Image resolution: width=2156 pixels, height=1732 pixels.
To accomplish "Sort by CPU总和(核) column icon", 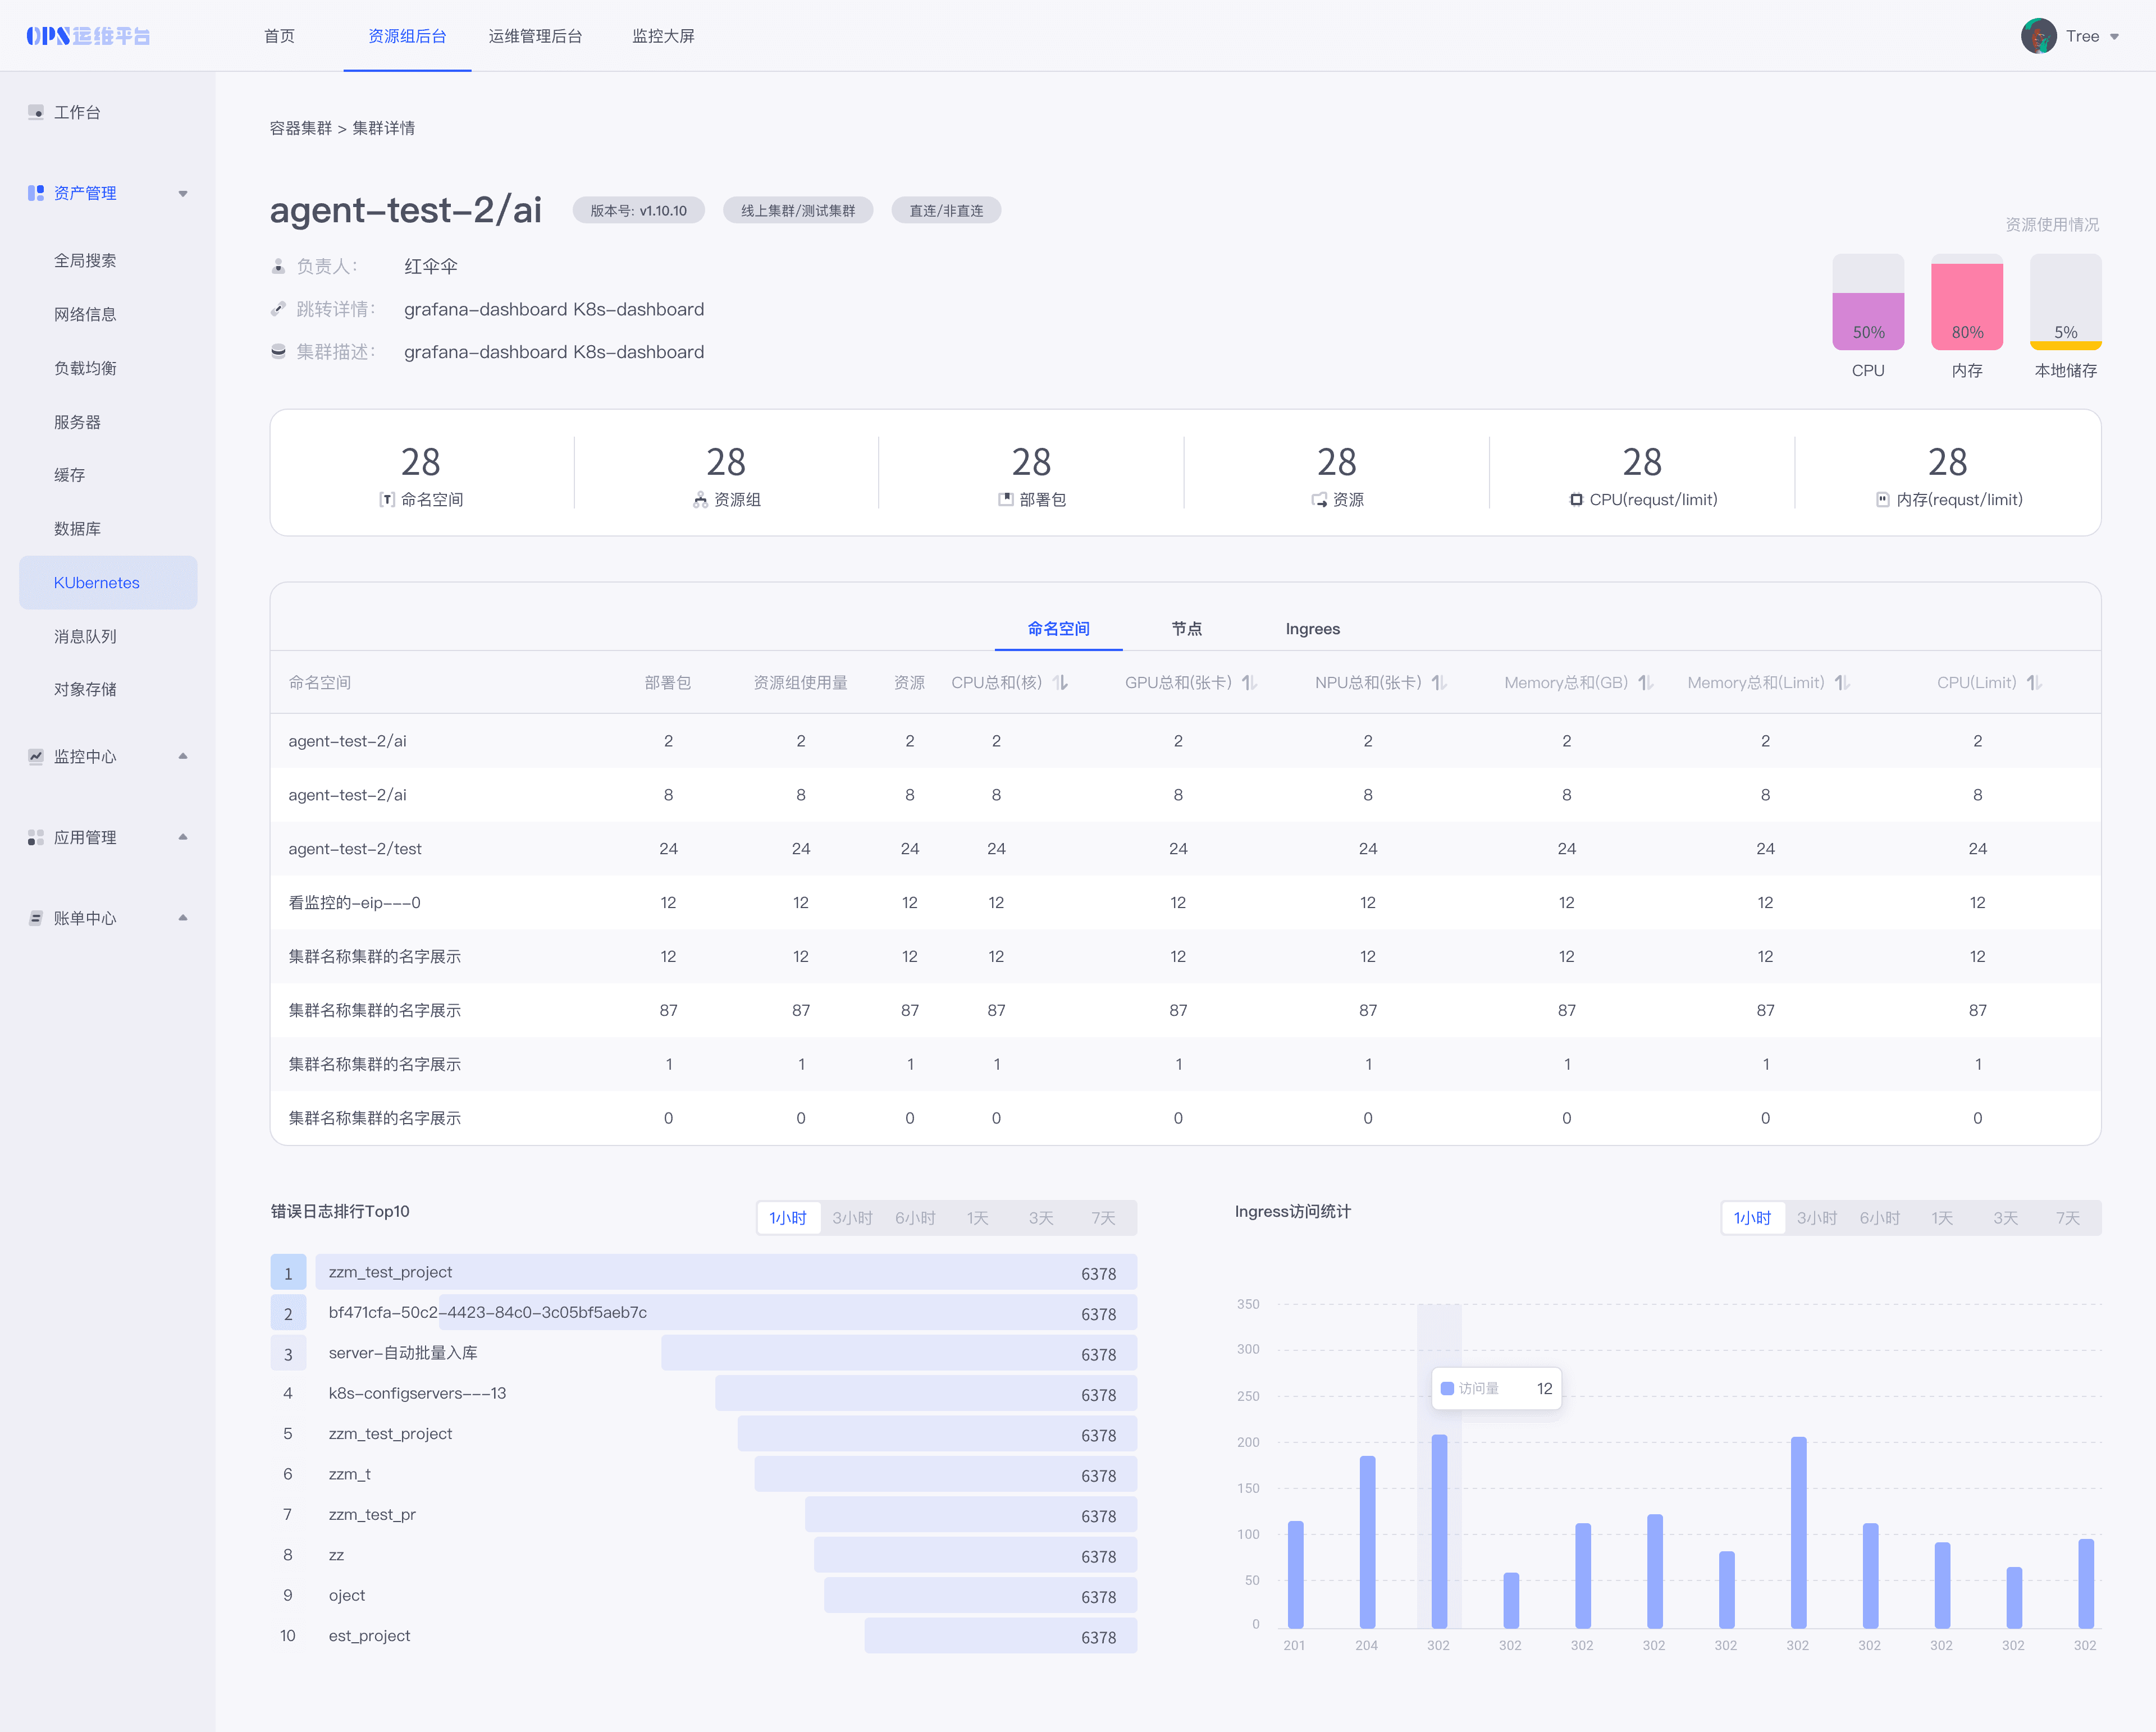I will 1061,682.
